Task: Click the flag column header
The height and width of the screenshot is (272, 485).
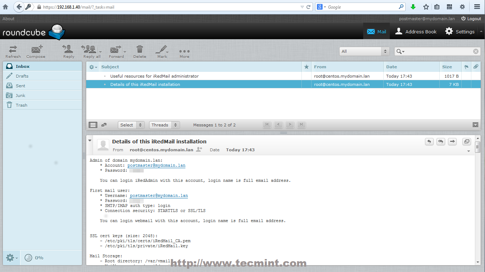Action: click(x=466, y=67)
